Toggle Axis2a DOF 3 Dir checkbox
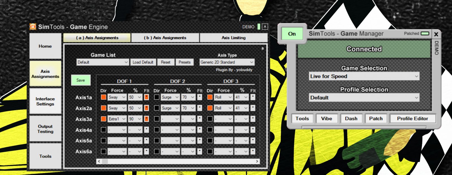The width and height of the screenshot is (452, 175). coord(210,108)
